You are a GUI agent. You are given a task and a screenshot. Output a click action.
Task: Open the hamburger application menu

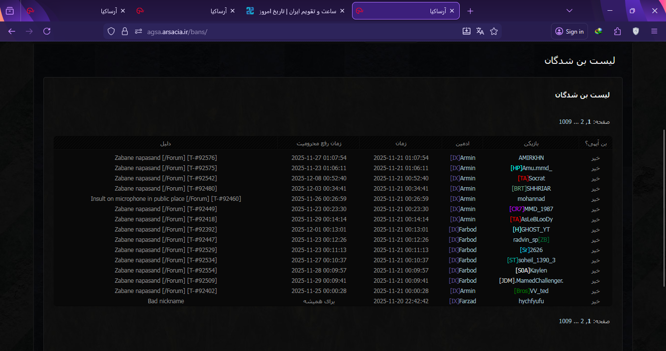pyautogui.click(x=654, y=31)
